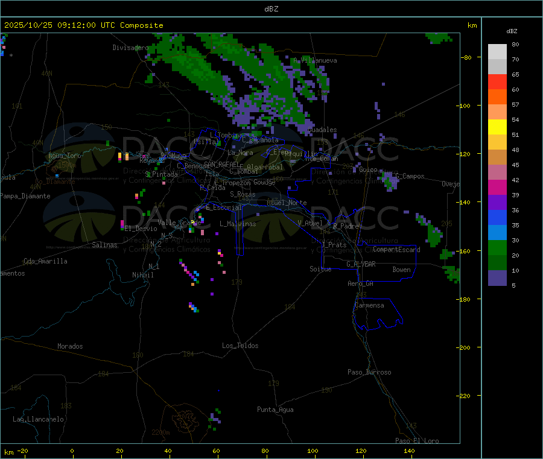Click the J_Prats location label
The height and width of the screenshot is (459, 543).
(x=334, y=245)
